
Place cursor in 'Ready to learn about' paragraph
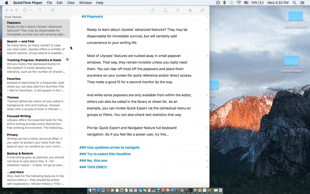[x=137, y=36]
